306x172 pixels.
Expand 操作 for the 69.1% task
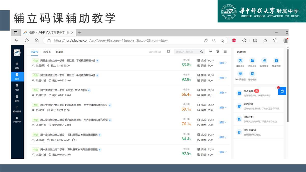223,108
